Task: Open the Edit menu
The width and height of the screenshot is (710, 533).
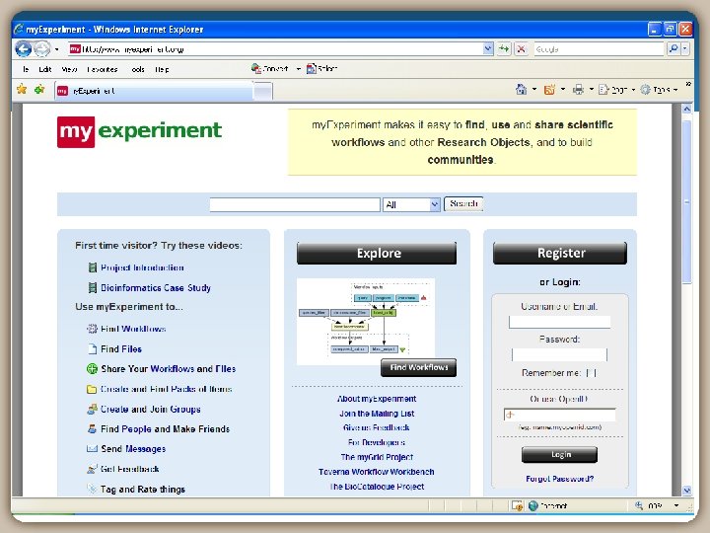Action: pyautogui.click(x=44, y=69)
